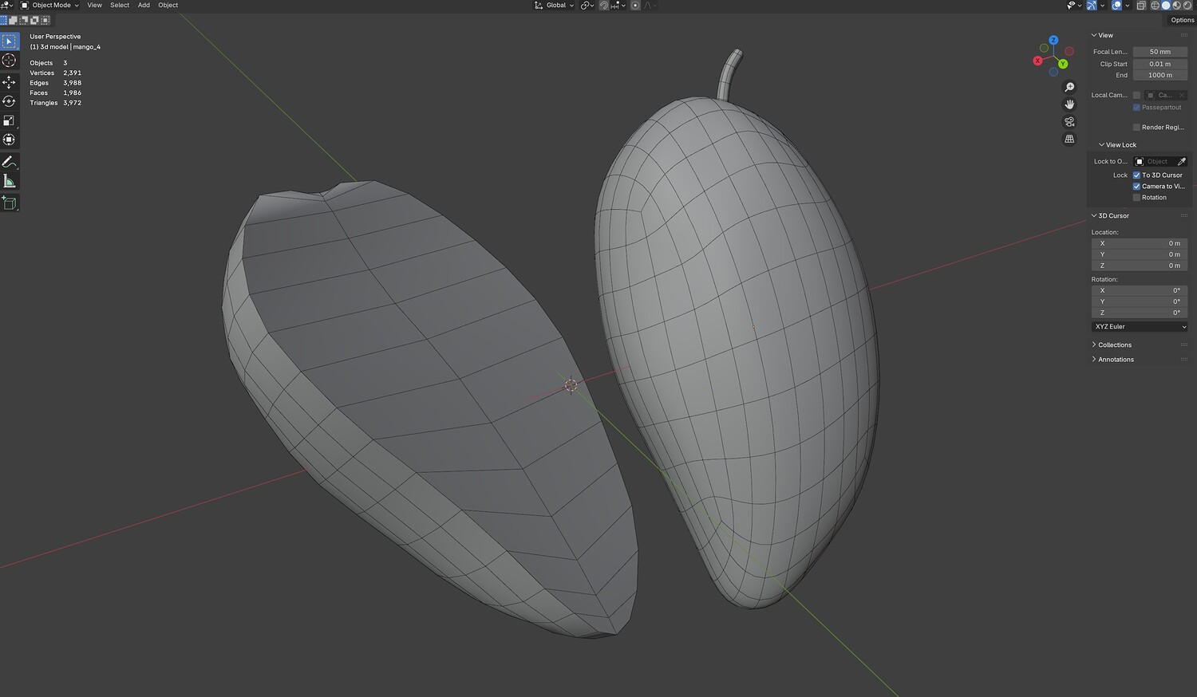Expand the Annotations panel
This screenshot has height=697, width=1197.
click(x=1094, y=360)
